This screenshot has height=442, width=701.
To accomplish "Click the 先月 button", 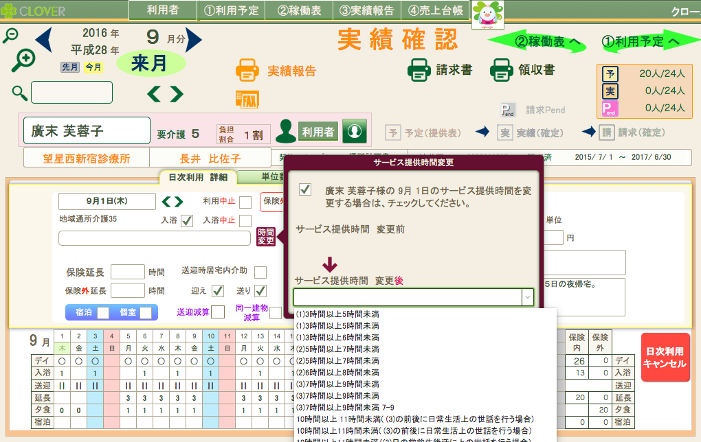I will pyautogui.click(x=69, y=67).
